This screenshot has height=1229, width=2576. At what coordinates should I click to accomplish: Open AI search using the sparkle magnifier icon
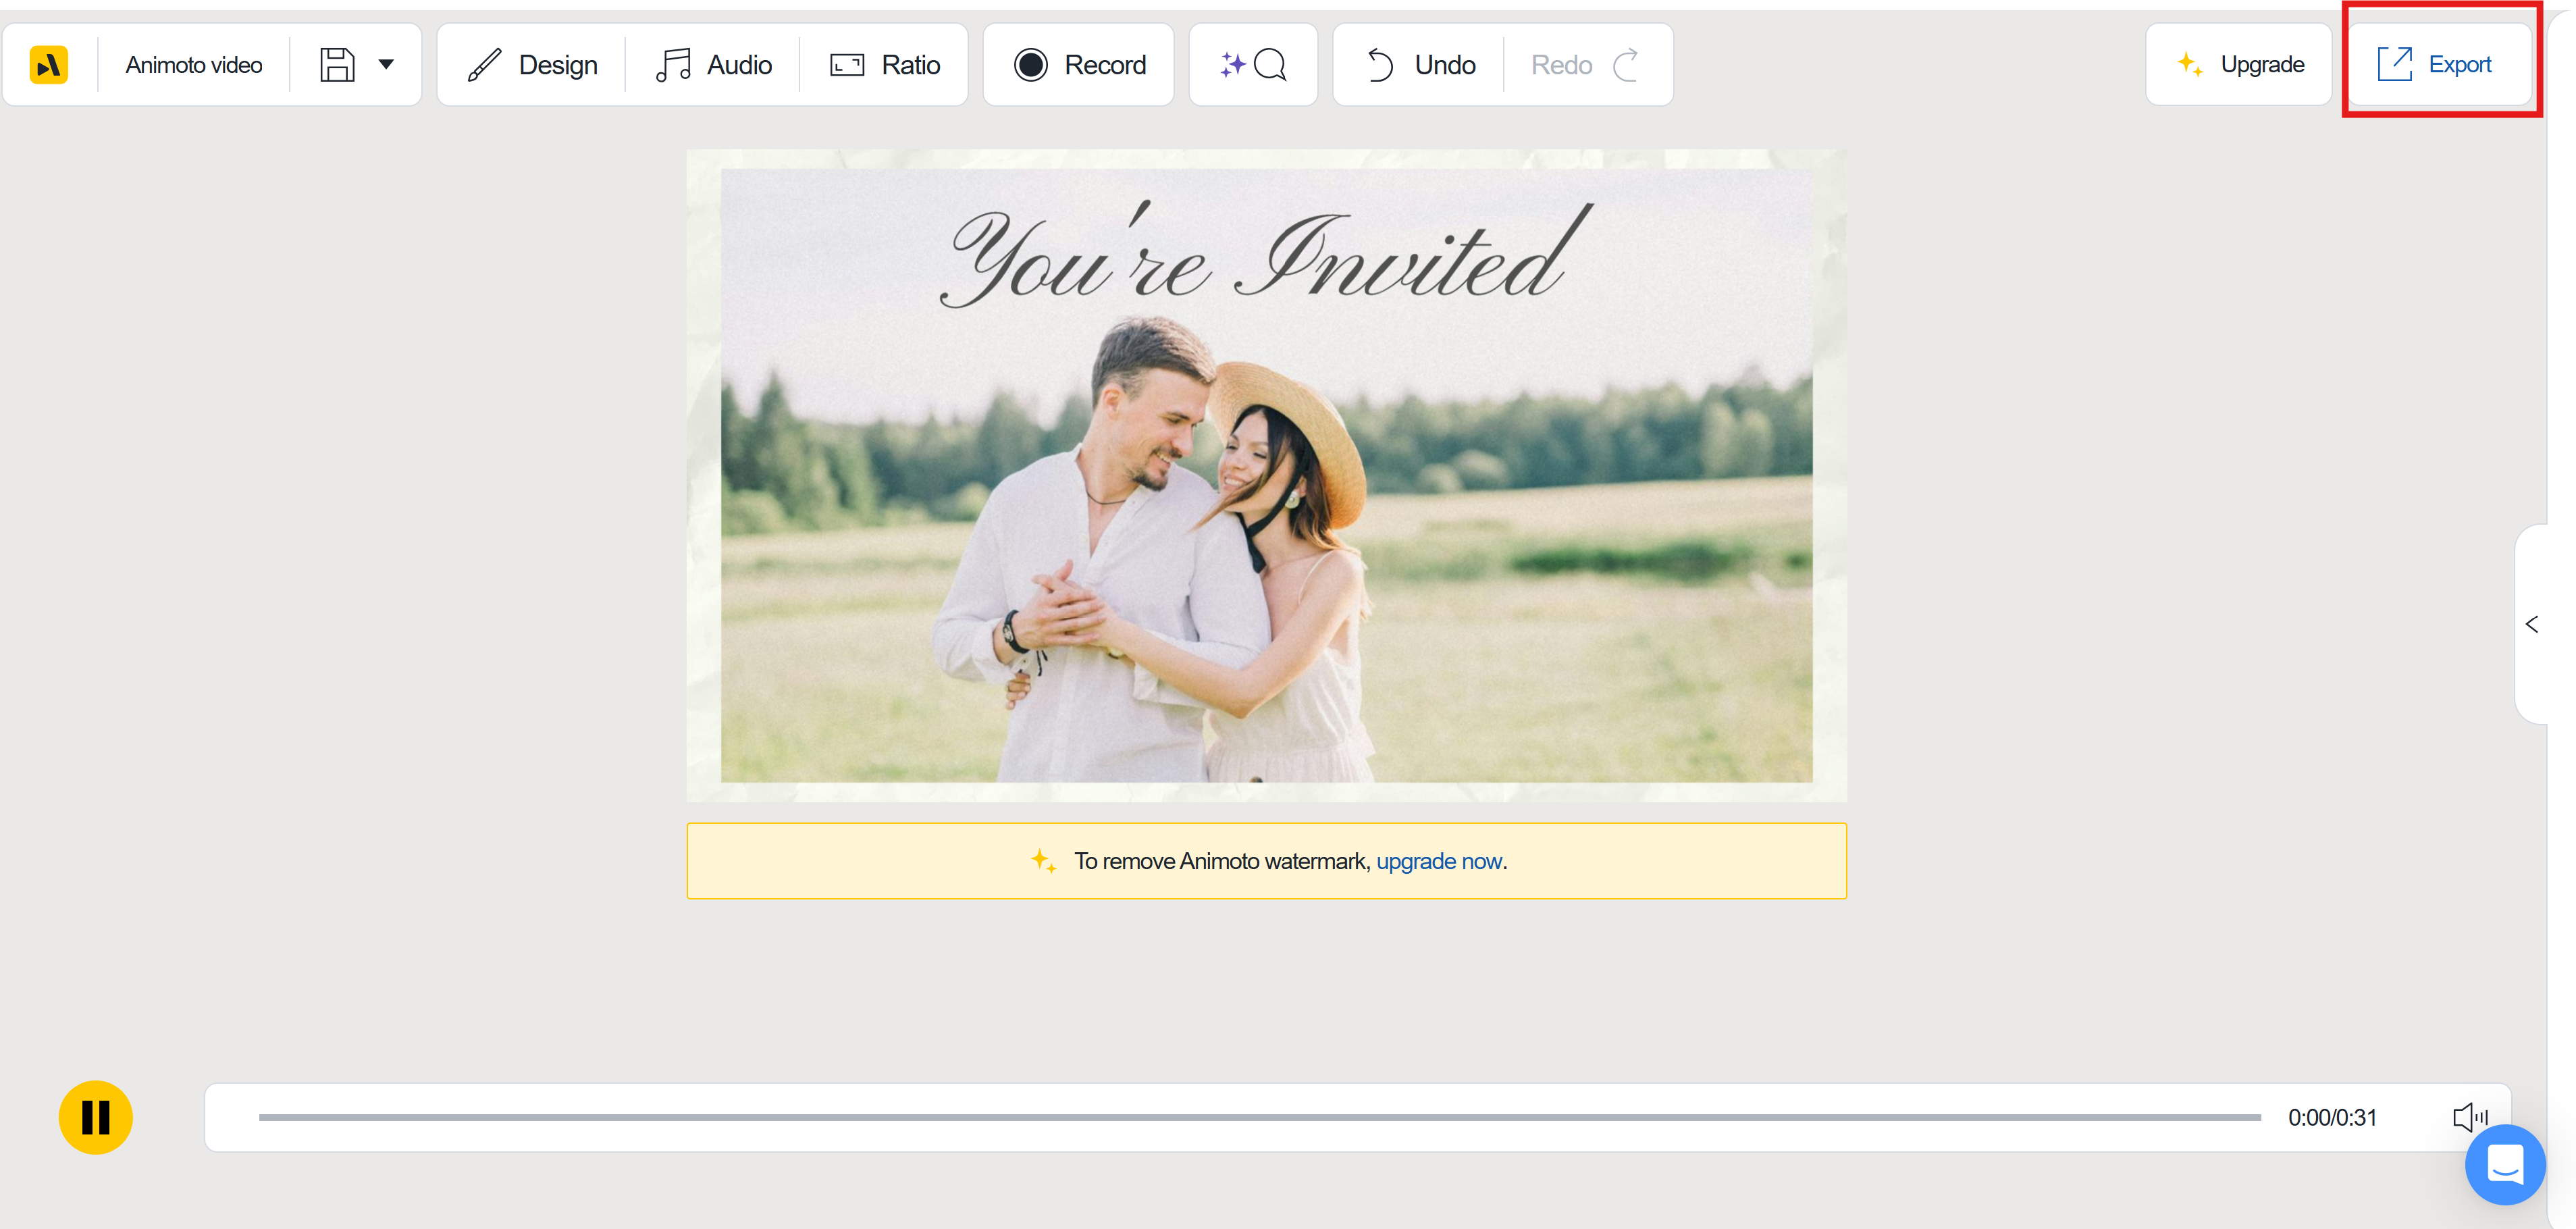[1252, 64]
